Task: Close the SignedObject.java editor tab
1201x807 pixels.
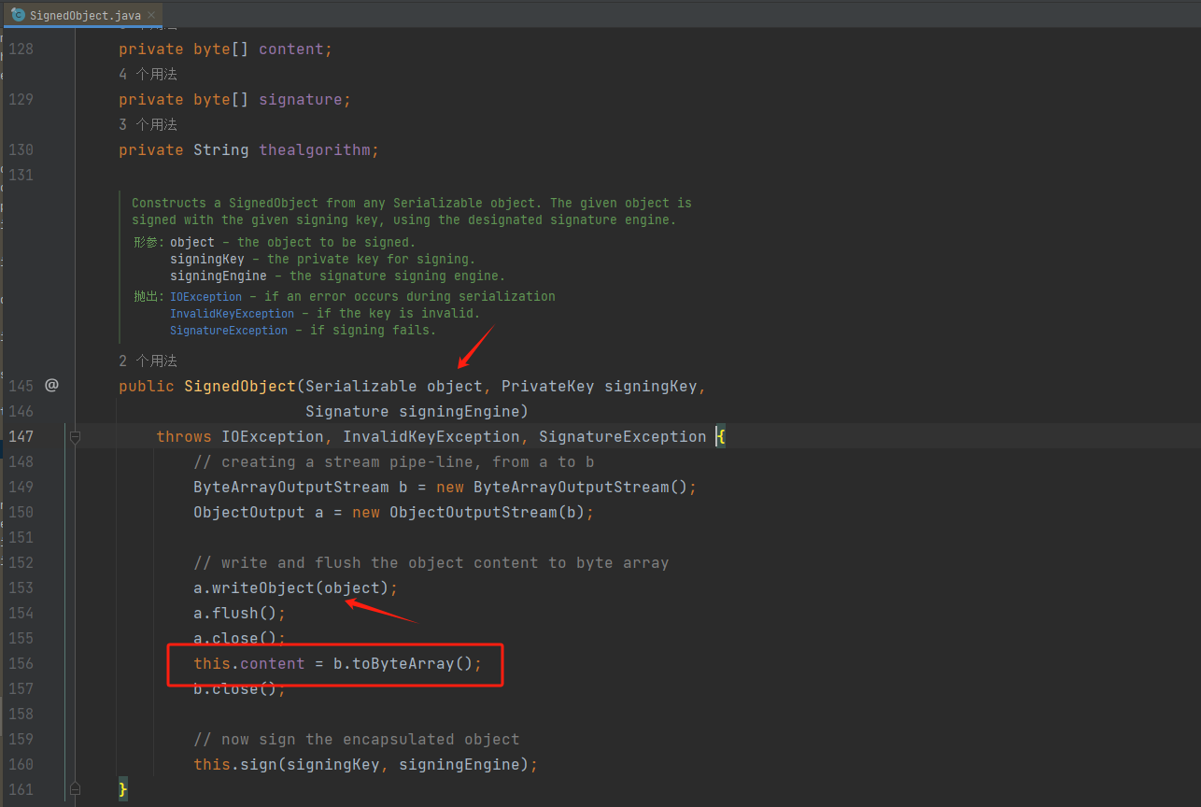Action: coord(149,15)
